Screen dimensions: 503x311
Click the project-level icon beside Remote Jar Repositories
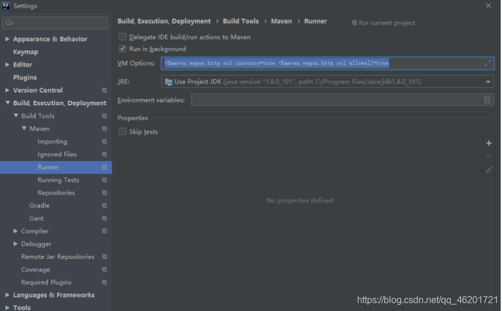pos(104,257)
